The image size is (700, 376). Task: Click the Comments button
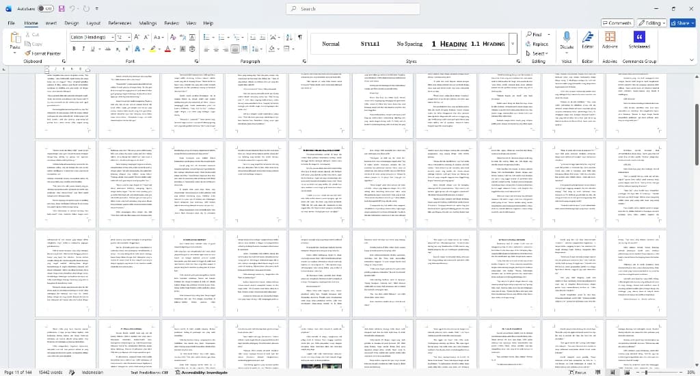[617, 23]
